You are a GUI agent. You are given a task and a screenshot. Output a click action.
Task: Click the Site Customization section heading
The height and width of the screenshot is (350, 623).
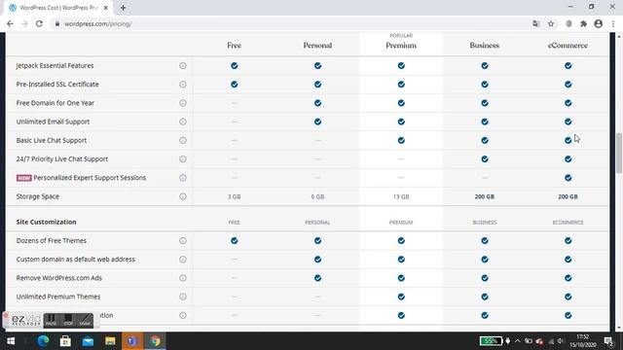pyautogui.click(x=46, y=222)
